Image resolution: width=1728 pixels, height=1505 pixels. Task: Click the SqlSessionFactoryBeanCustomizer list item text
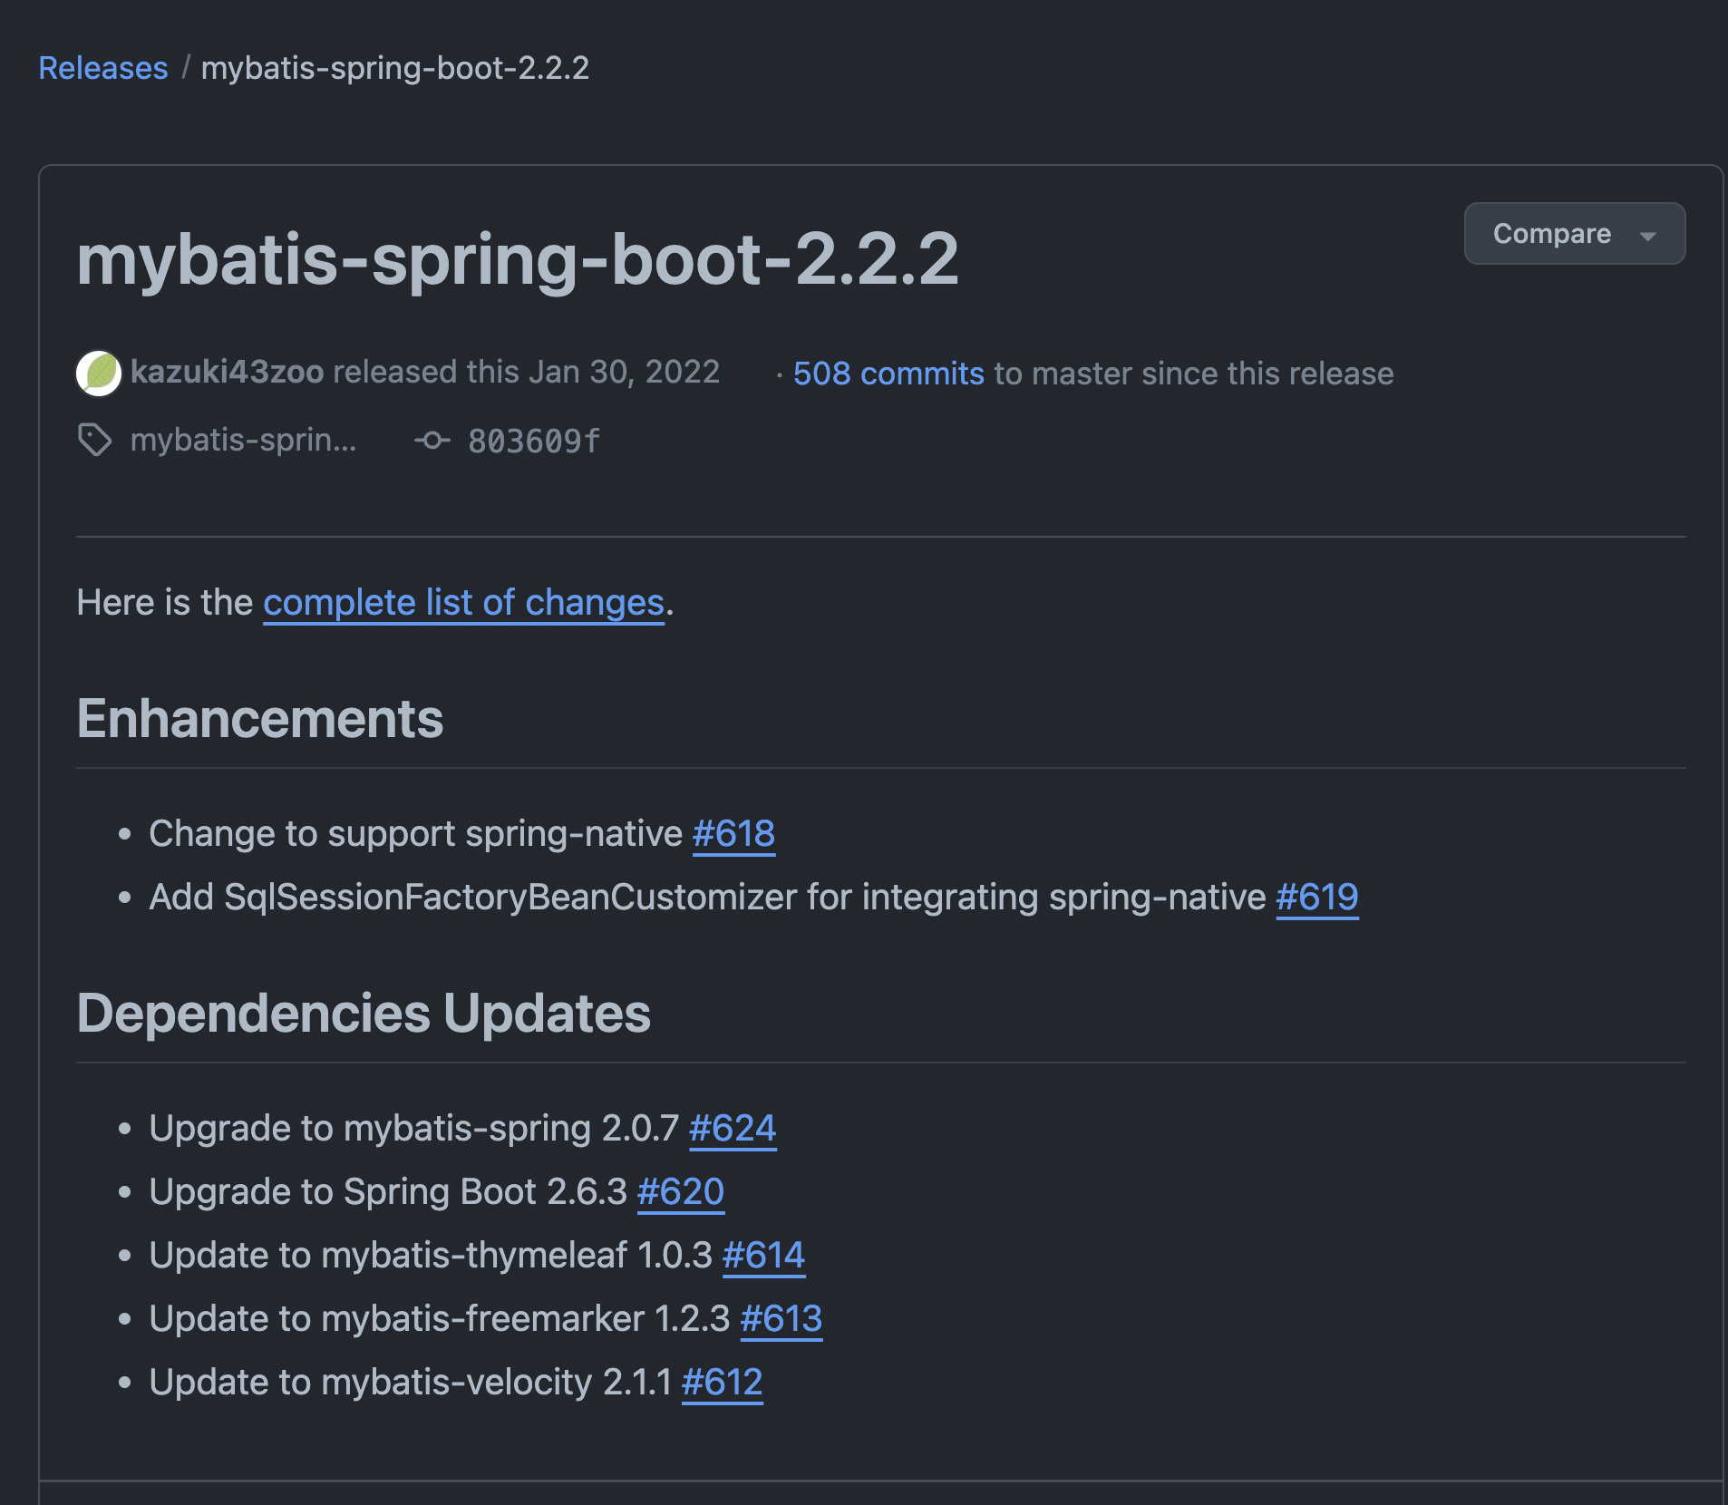(707, 898)
